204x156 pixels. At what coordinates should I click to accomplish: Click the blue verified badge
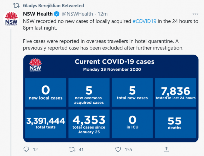57,14
